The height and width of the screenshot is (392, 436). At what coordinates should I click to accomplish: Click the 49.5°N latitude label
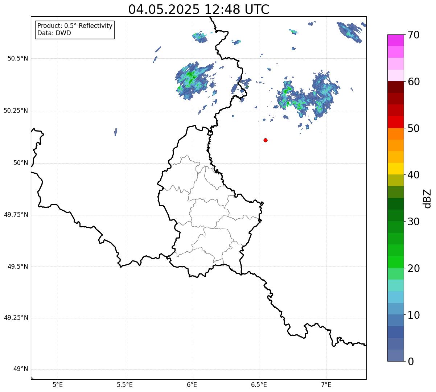[x=18, y=267]
